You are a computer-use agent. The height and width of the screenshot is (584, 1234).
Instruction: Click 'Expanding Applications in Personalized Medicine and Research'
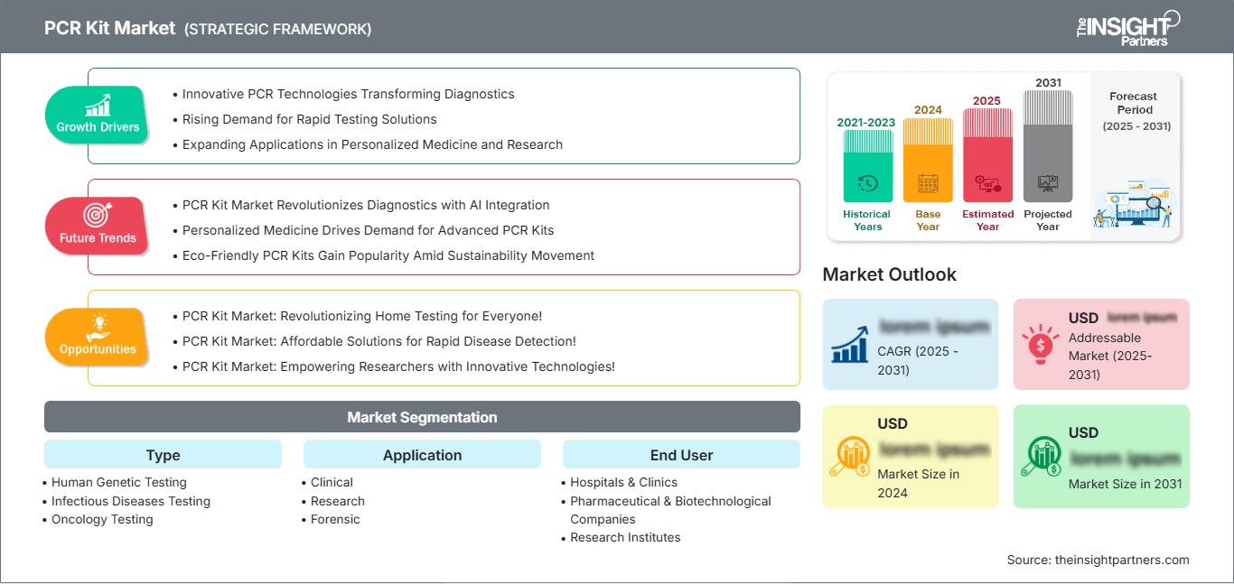372,144
